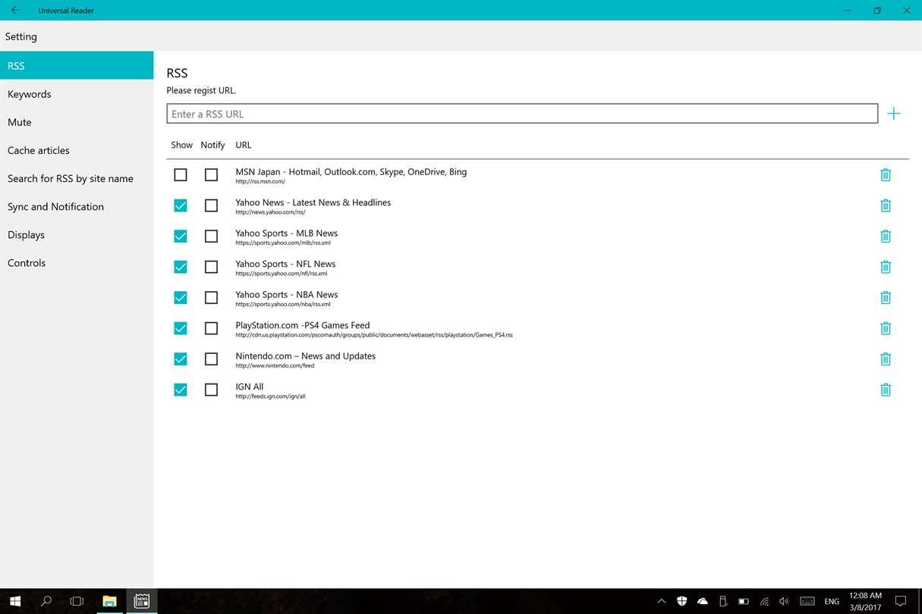Screen dimensions: 922x614
Task: Delete PlayStation.com PS4 Games Feed
Action: click(x=885, y=328)
